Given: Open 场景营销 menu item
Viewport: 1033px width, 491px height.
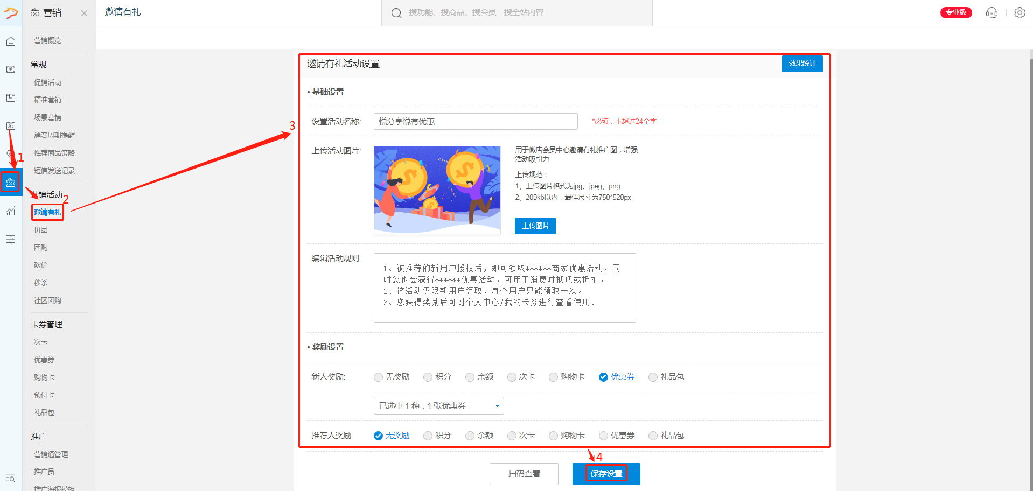Looking at the screenshot, I should [x=47, y=117].
